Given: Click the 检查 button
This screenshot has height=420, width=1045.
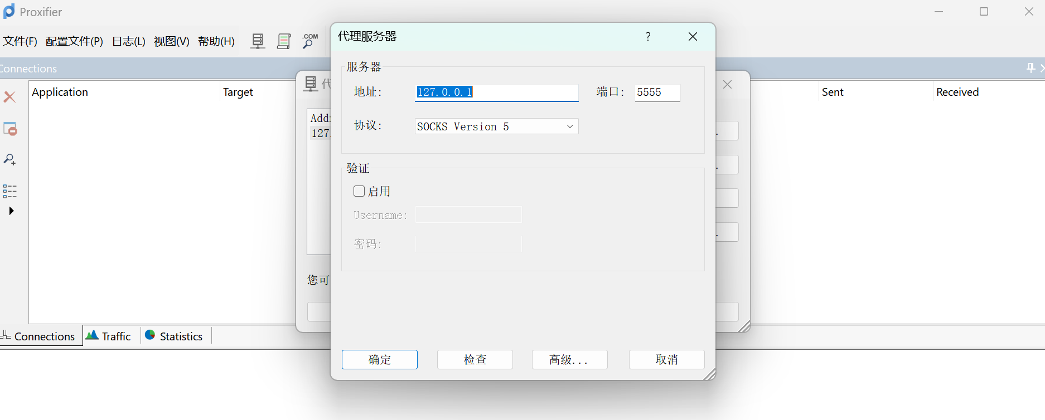Looking at the screenshot, I should (475, 360).
